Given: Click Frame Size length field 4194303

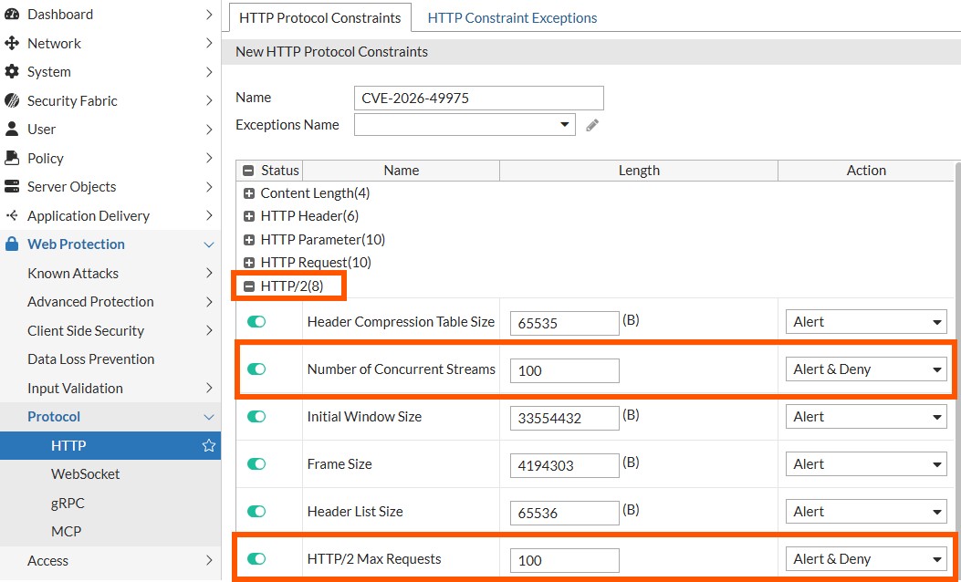Looking at the screenshot, I should pos(565,465).
